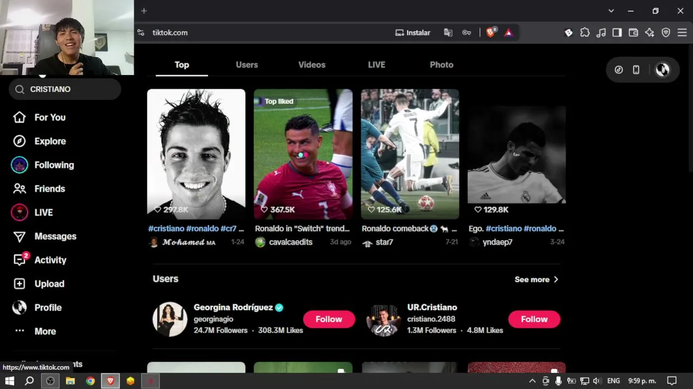
Task: Launch Google Chrome from taskbar
Action: 90,381
